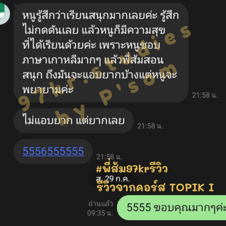Click the รีวิวจากคอร์ส TOPIK I caption

click(x=155, y=187)
